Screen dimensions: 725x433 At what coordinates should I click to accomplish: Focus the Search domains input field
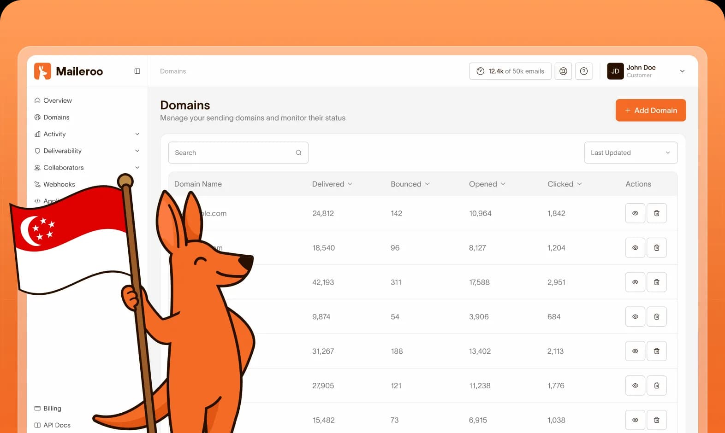point(238,152)
